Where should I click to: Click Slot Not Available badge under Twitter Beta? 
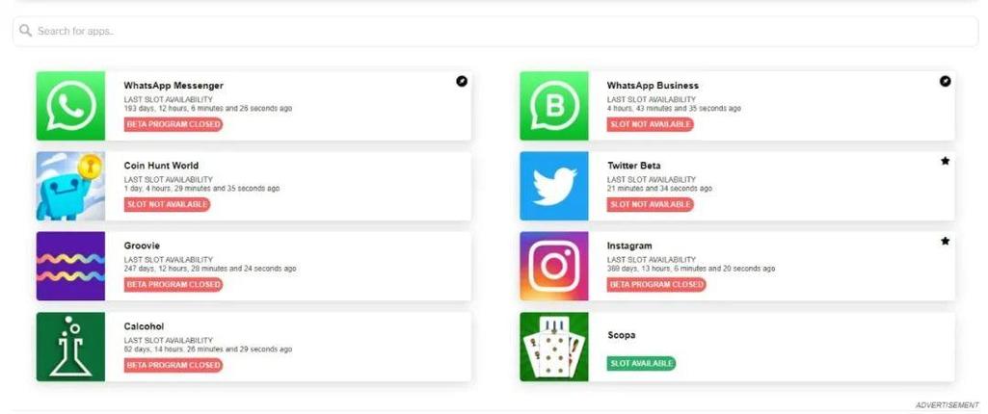click(651, 204)
